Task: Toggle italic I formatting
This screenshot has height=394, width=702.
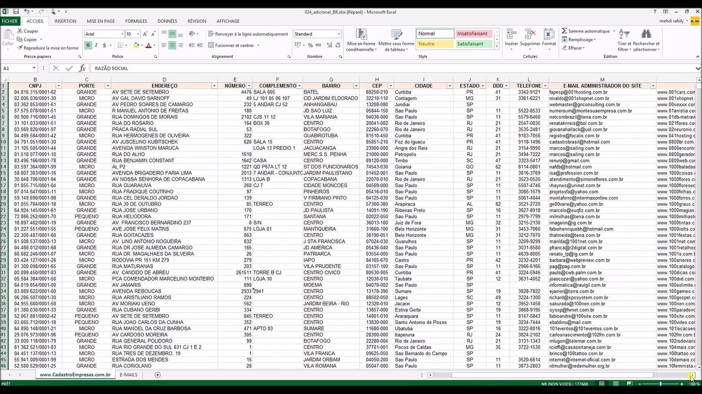Action: [96, 45]
